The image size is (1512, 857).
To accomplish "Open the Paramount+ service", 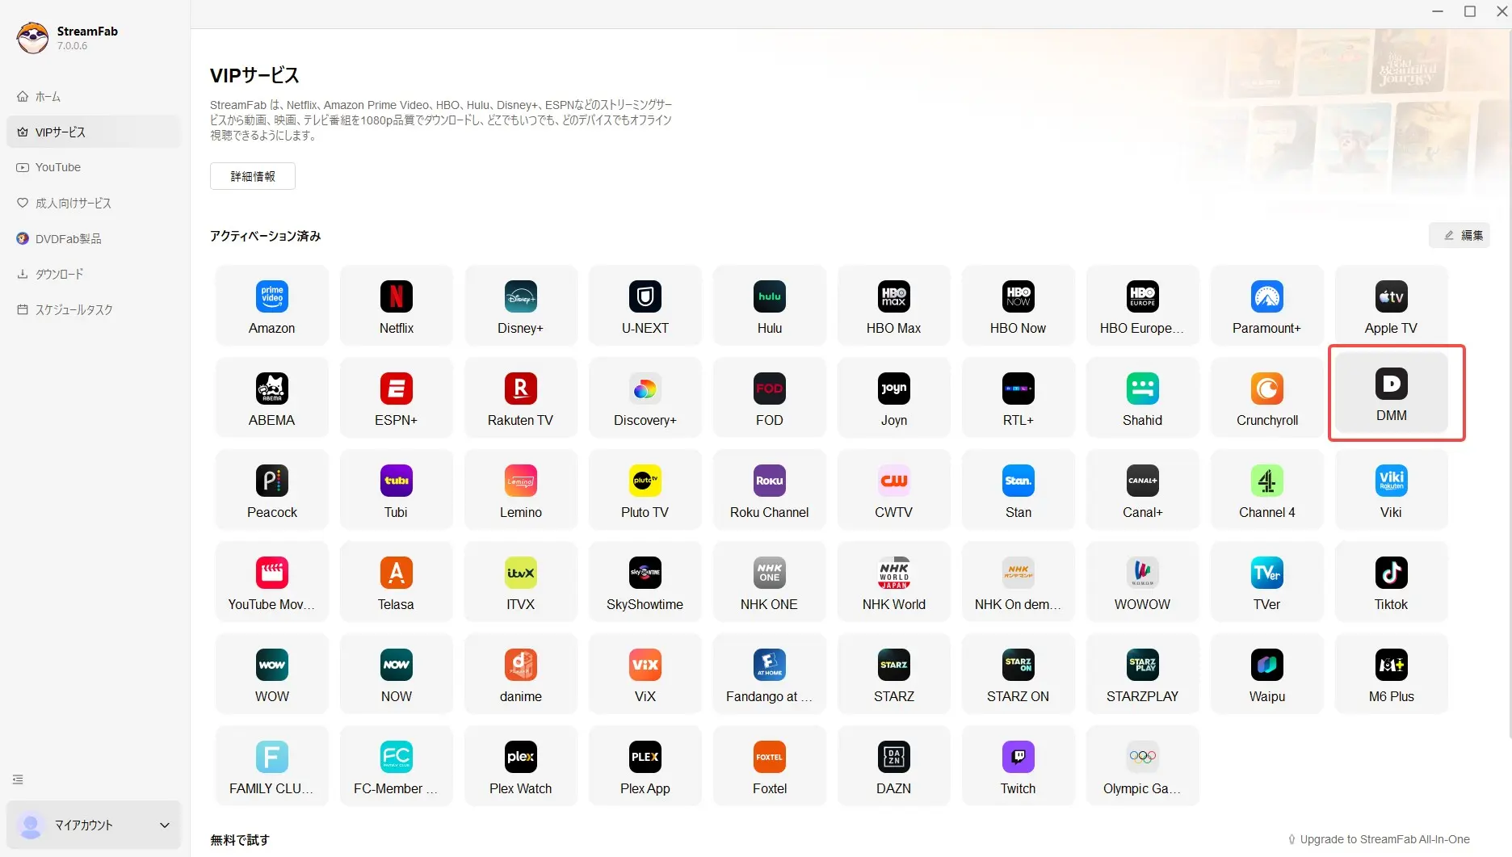I will coord(1267,305).
